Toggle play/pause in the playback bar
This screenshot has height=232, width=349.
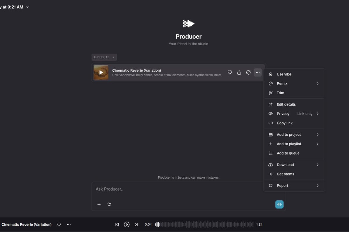click(127, 224)
